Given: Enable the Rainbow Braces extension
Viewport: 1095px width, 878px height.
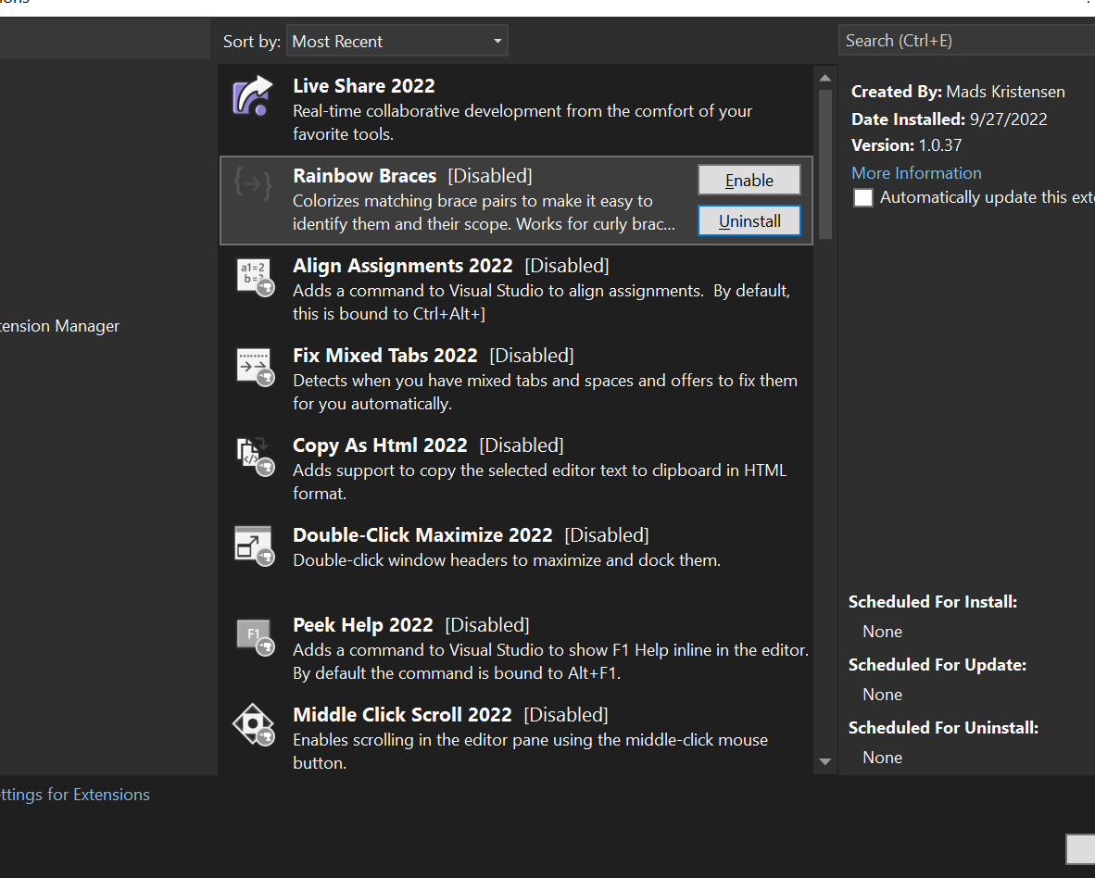Looking at the screenshot, I should [749, 180].
